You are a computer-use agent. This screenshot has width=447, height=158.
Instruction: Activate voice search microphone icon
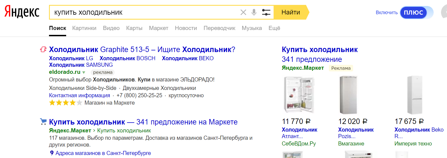[254, 12]
